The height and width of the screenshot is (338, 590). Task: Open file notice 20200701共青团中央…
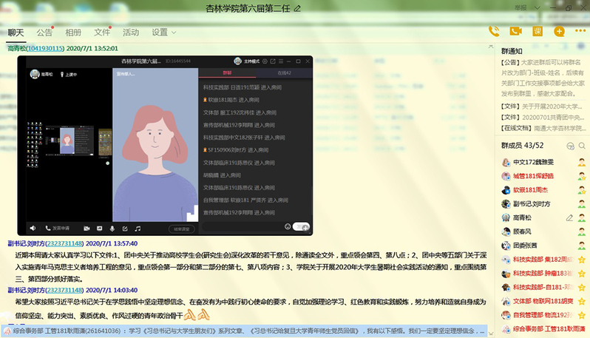coord(543,118)
